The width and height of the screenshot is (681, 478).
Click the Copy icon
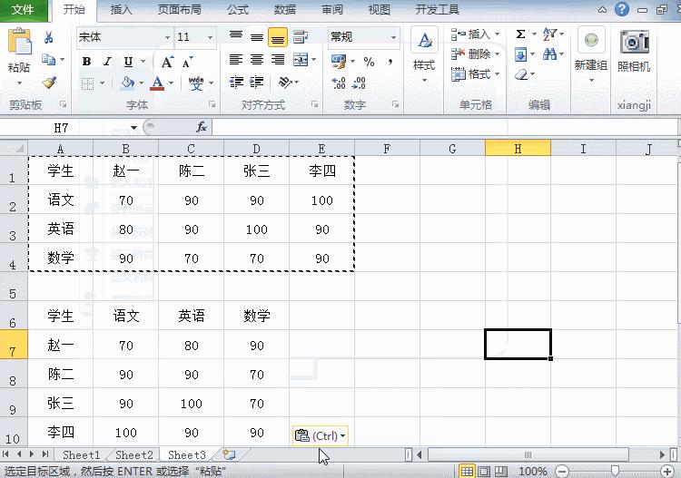click(49, 60)
